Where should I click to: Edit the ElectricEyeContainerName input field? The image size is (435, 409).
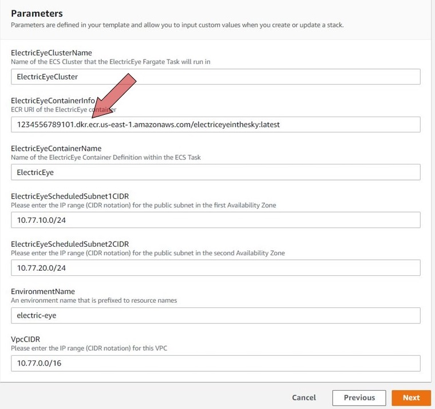click(x=216, y=173)
